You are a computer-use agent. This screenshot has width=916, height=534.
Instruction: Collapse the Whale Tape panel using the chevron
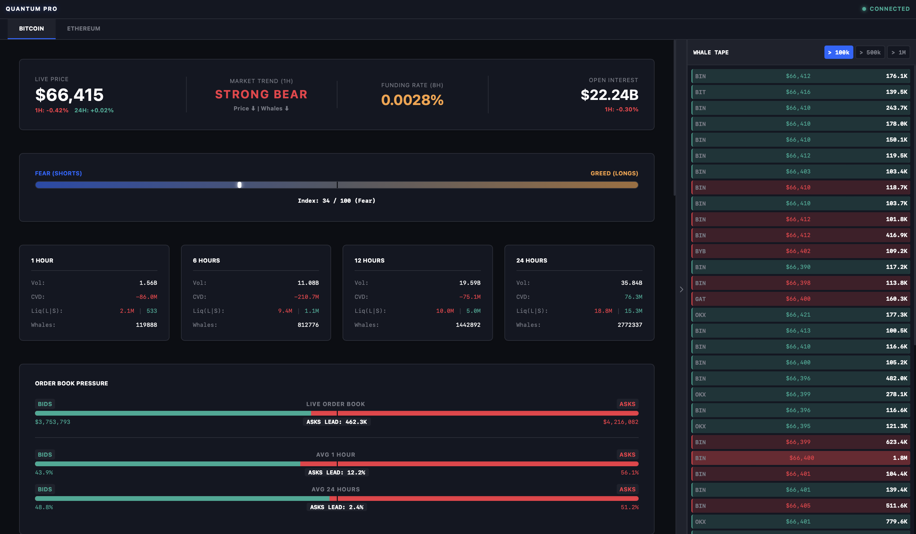681,290
